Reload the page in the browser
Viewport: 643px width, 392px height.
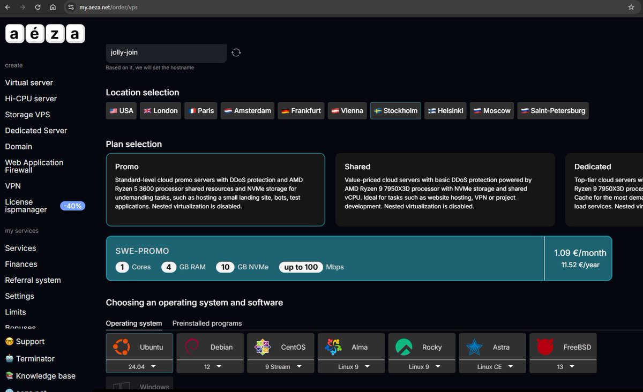pos(38,7)
